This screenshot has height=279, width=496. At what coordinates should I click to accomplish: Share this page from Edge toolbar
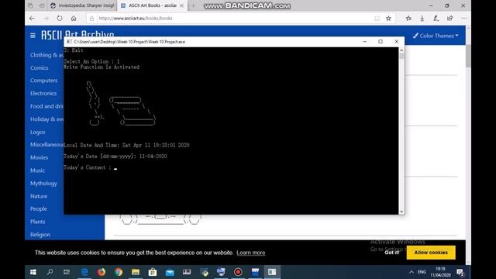click(x=449, y=19)
